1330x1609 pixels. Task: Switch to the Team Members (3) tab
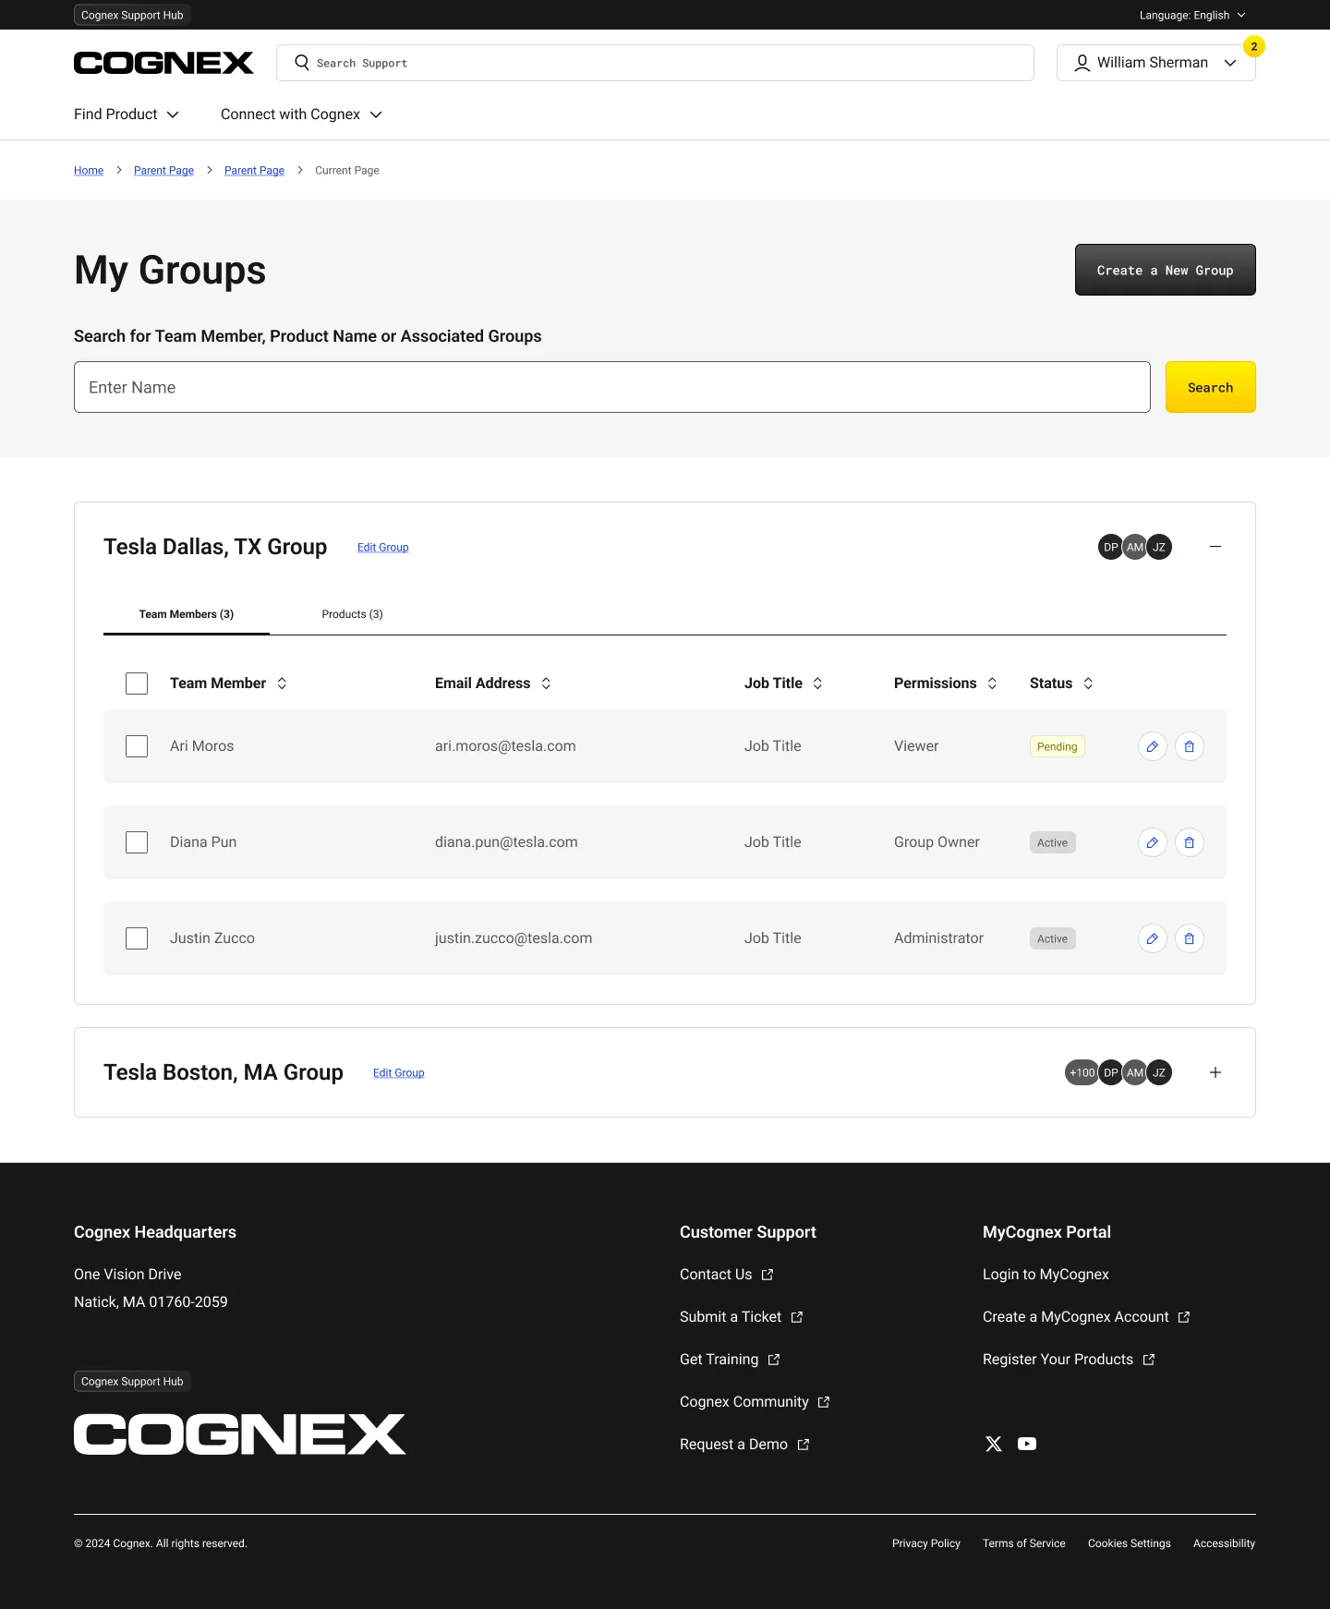[187, 614]
